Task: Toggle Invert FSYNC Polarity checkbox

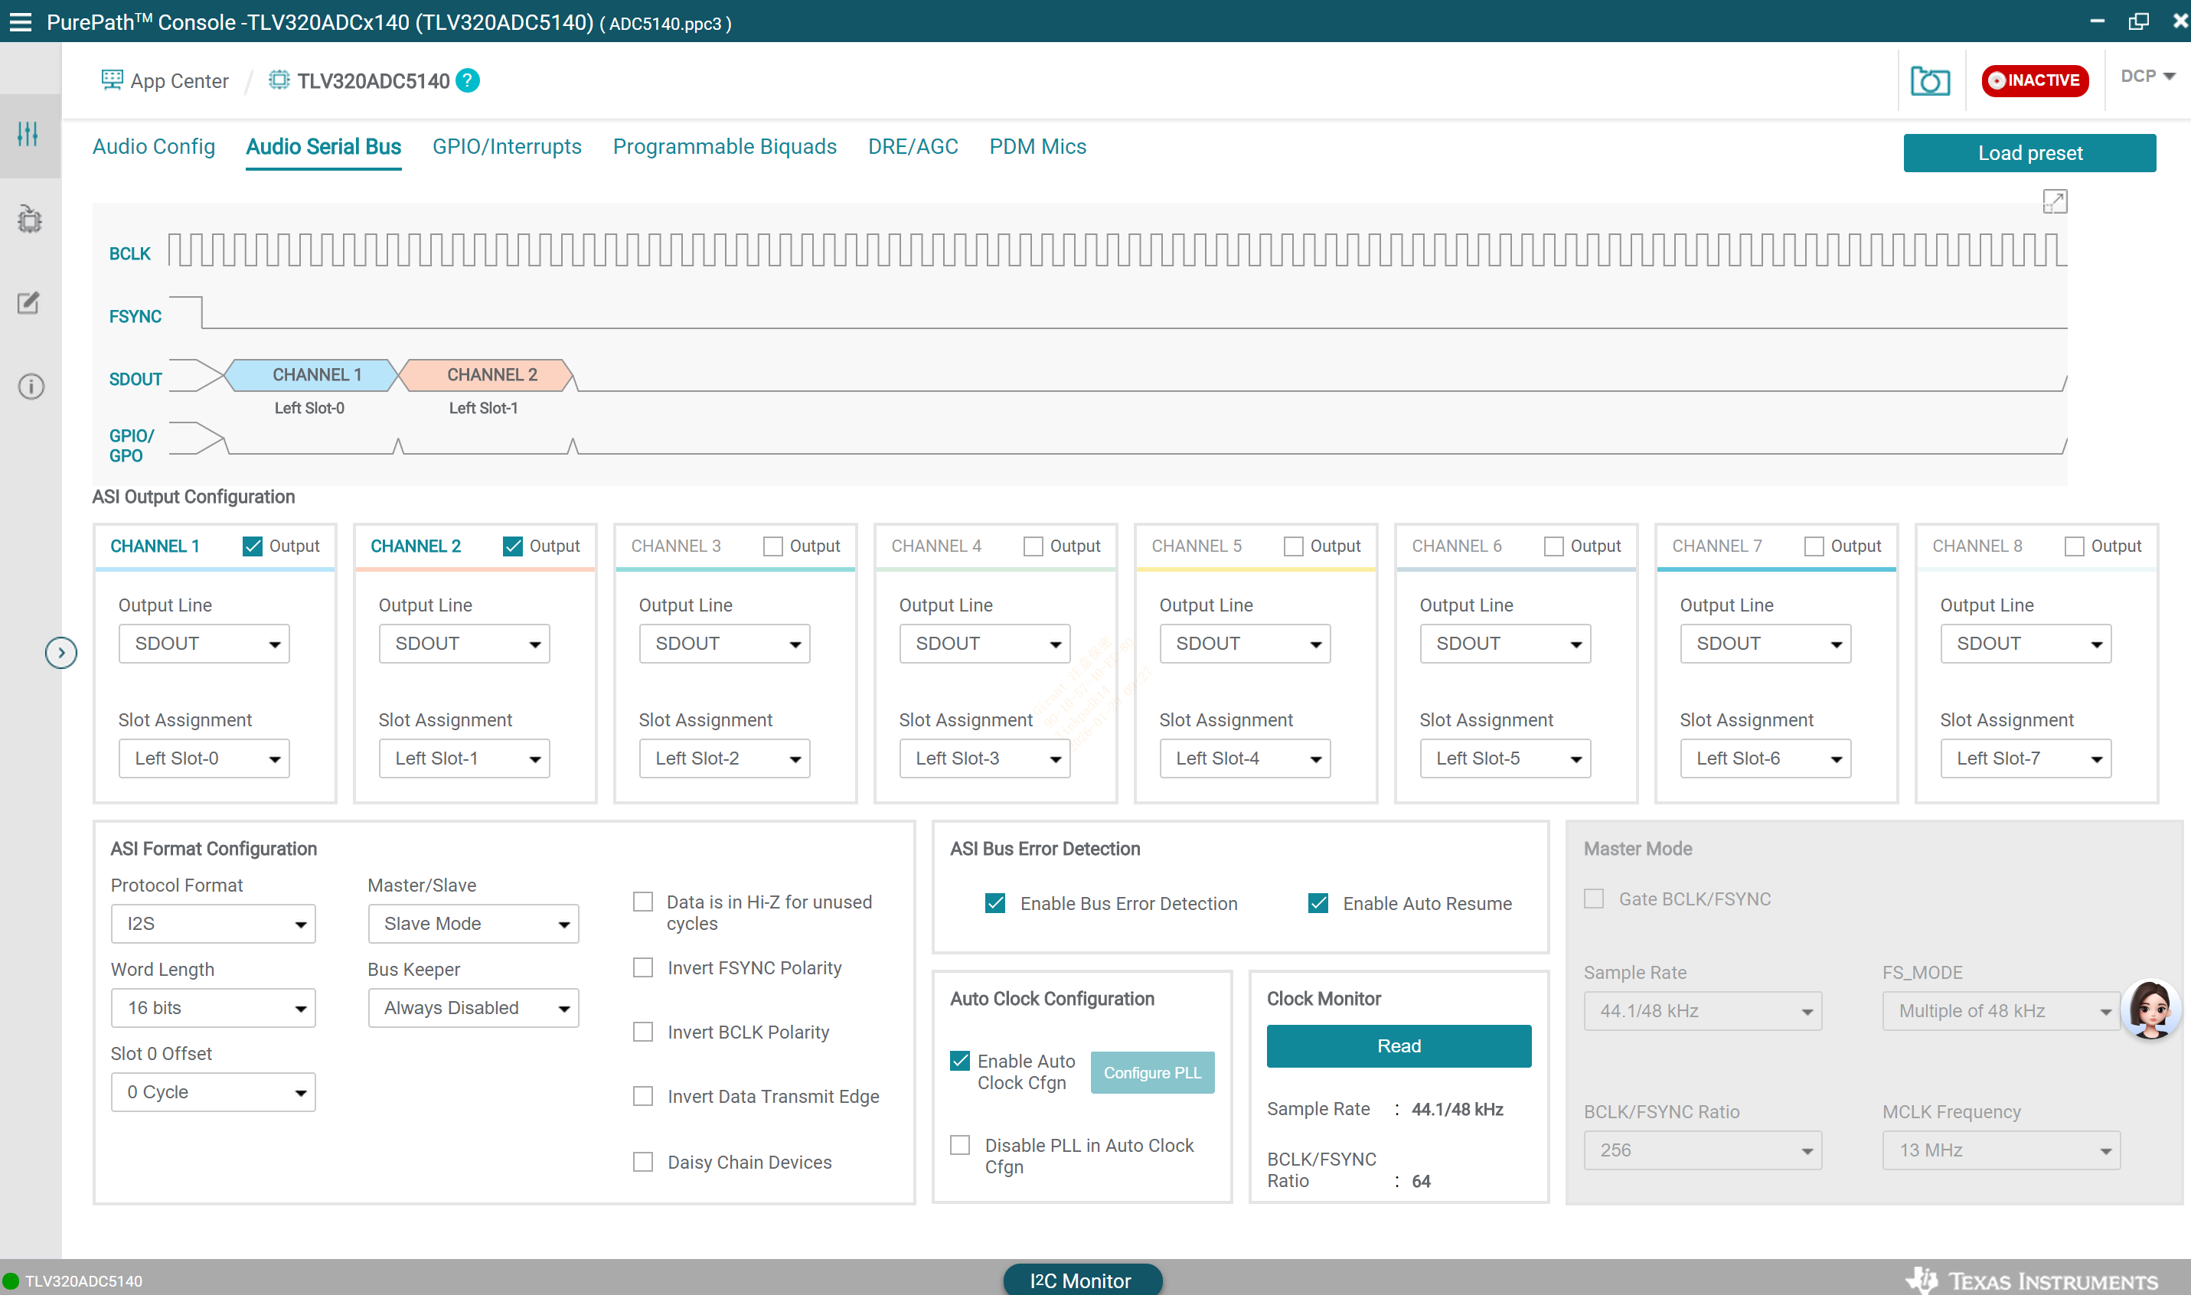Action: [643, 967]
